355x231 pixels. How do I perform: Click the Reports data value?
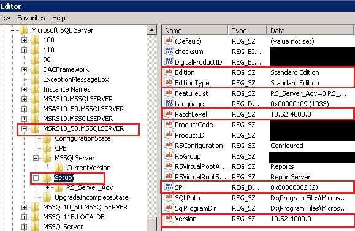point(282,166)
